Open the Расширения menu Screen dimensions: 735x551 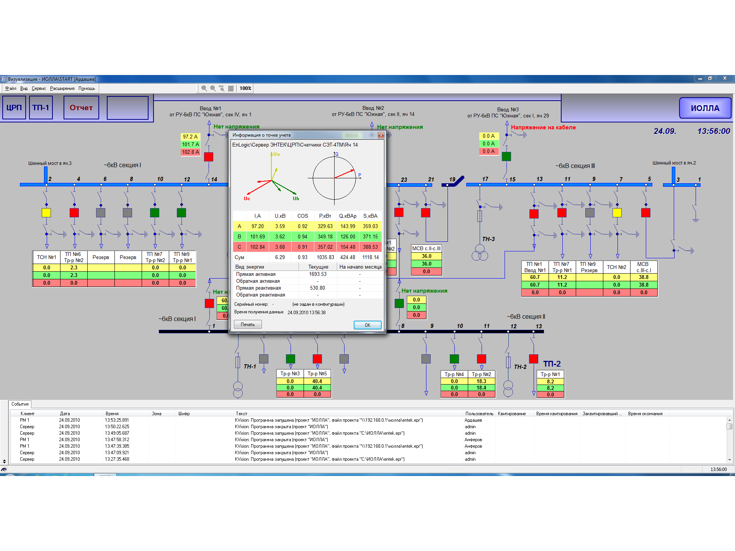[62, 88]
